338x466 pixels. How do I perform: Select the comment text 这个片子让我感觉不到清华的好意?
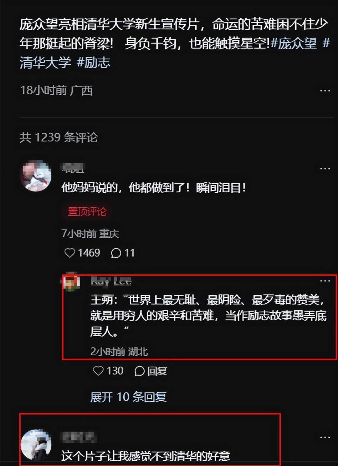click(x=145, y=456)
